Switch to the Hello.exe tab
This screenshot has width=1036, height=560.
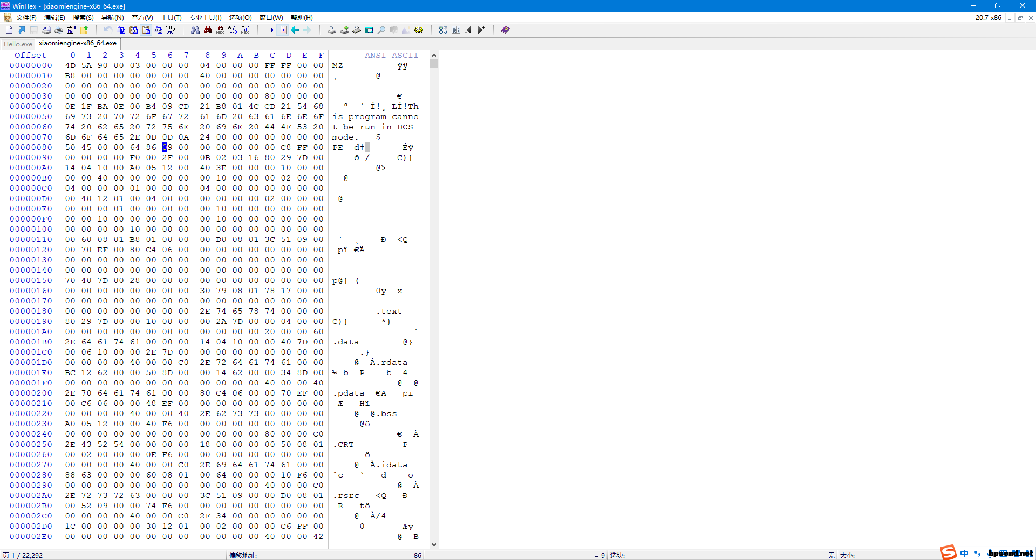[x=18, y=44]
